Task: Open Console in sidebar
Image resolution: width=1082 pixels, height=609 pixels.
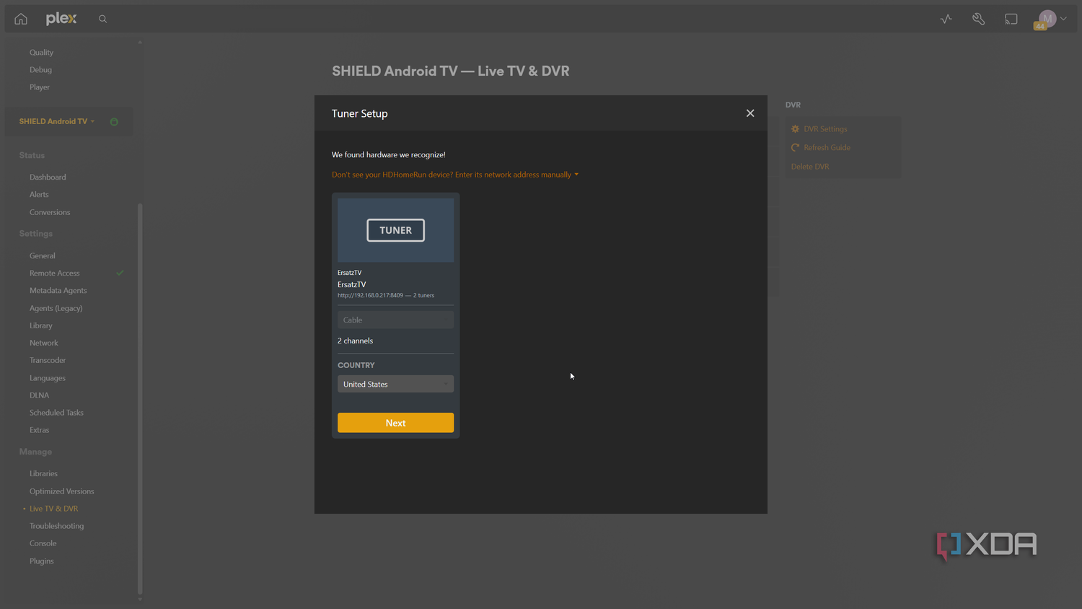Action: pos(43,543)
